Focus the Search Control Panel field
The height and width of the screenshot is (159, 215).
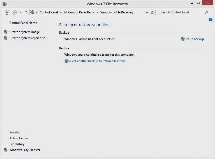pos(184,12)
